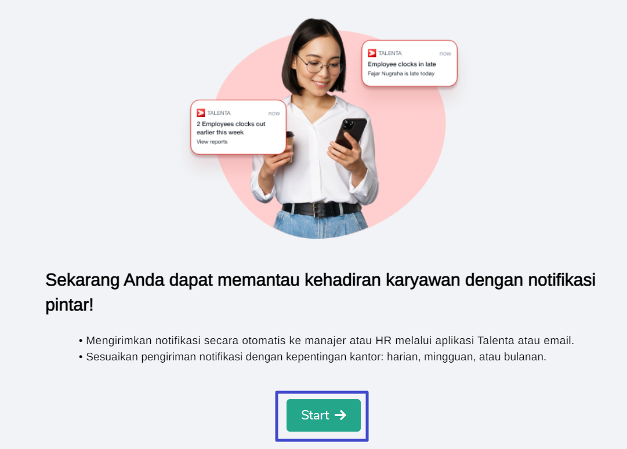
Task: Open View reports in the notification card
Action: click(x=212, y=142)
